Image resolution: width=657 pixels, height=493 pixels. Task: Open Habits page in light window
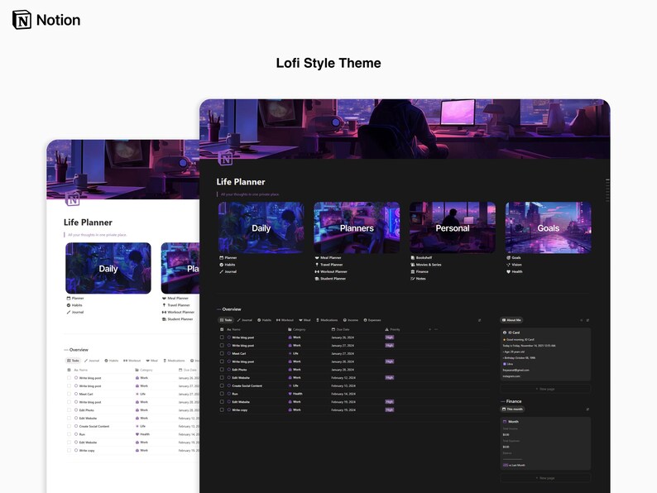74,305
